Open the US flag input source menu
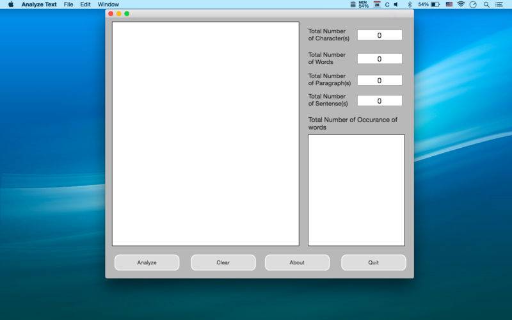The width and height of the screenshot is (512, 320). point(449,4)
